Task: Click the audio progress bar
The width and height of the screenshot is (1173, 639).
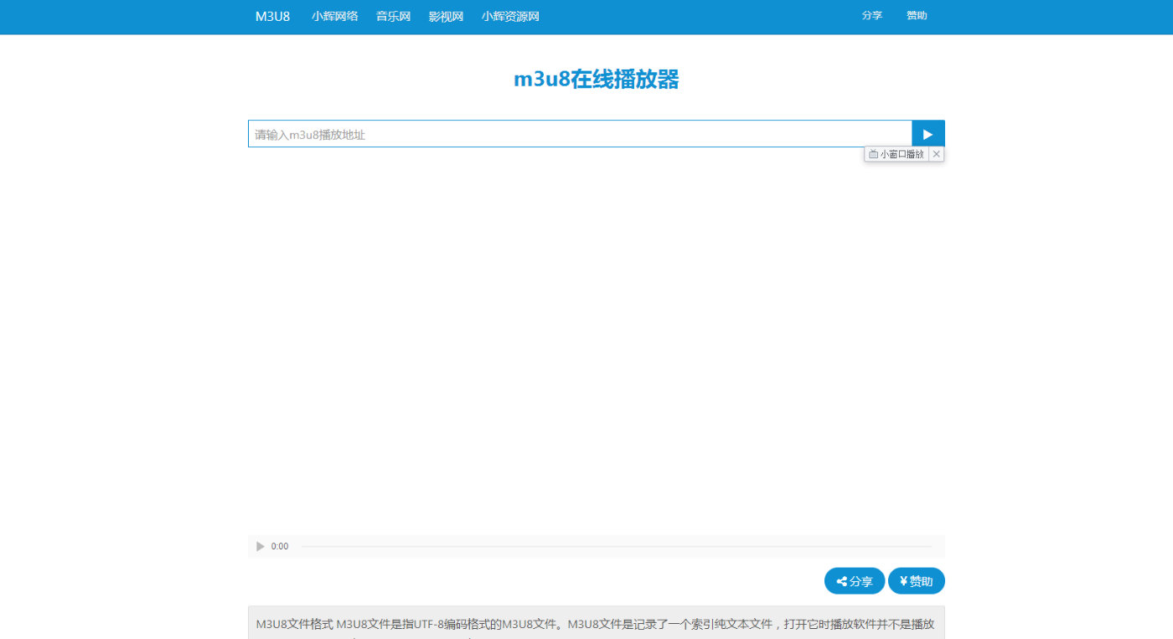Action: click(620, 545)
